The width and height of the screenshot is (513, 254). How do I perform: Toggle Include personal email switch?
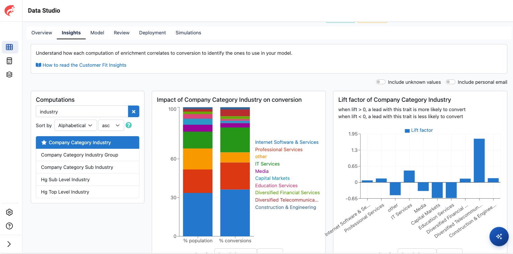450,82
